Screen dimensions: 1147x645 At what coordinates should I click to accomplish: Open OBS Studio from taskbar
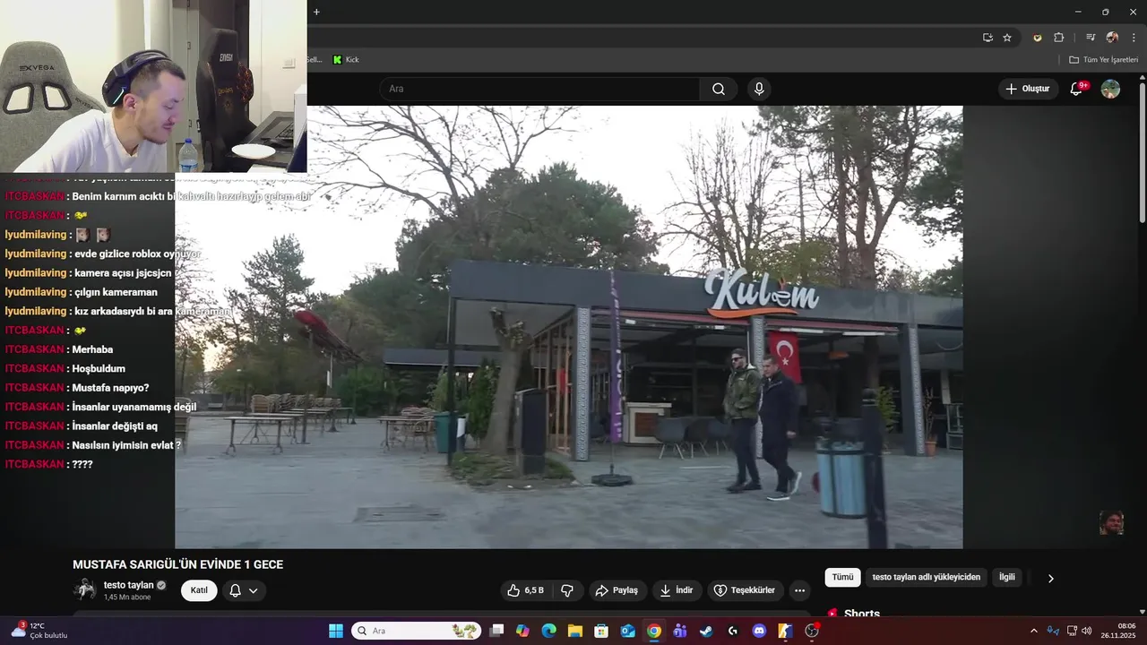tap(812, 631)
